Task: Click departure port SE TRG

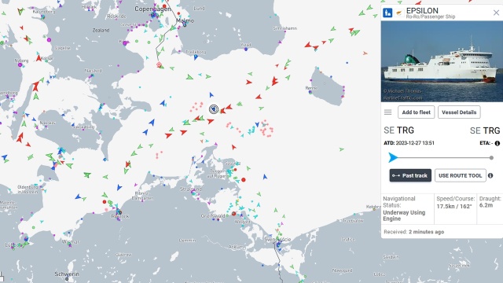Action: click(398, 130)
